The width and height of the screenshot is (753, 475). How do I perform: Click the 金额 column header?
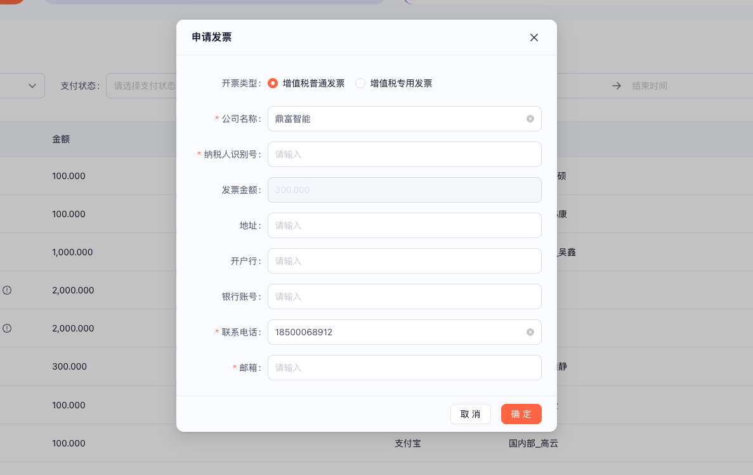pos(61,139)
